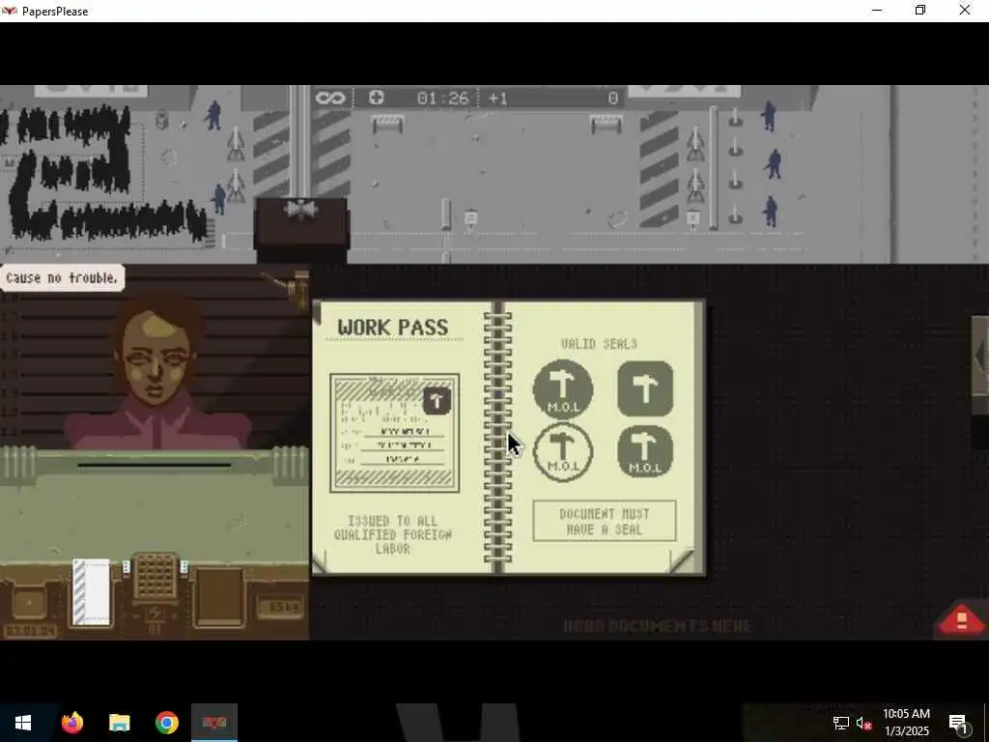Click the rounded-square hammer seal without text

645,388
